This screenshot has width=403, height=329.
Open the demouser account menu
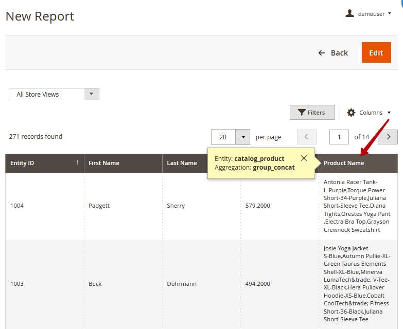click(x=369, y=14)
